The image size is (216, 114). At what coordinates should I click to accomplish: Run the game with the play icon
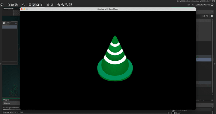click(34, 5)
